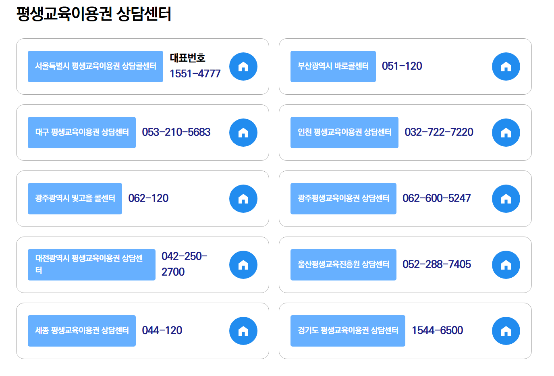
Task: Click the home icon for 세종 평생교육이용권 상담센터
Action: click(243, 330)
